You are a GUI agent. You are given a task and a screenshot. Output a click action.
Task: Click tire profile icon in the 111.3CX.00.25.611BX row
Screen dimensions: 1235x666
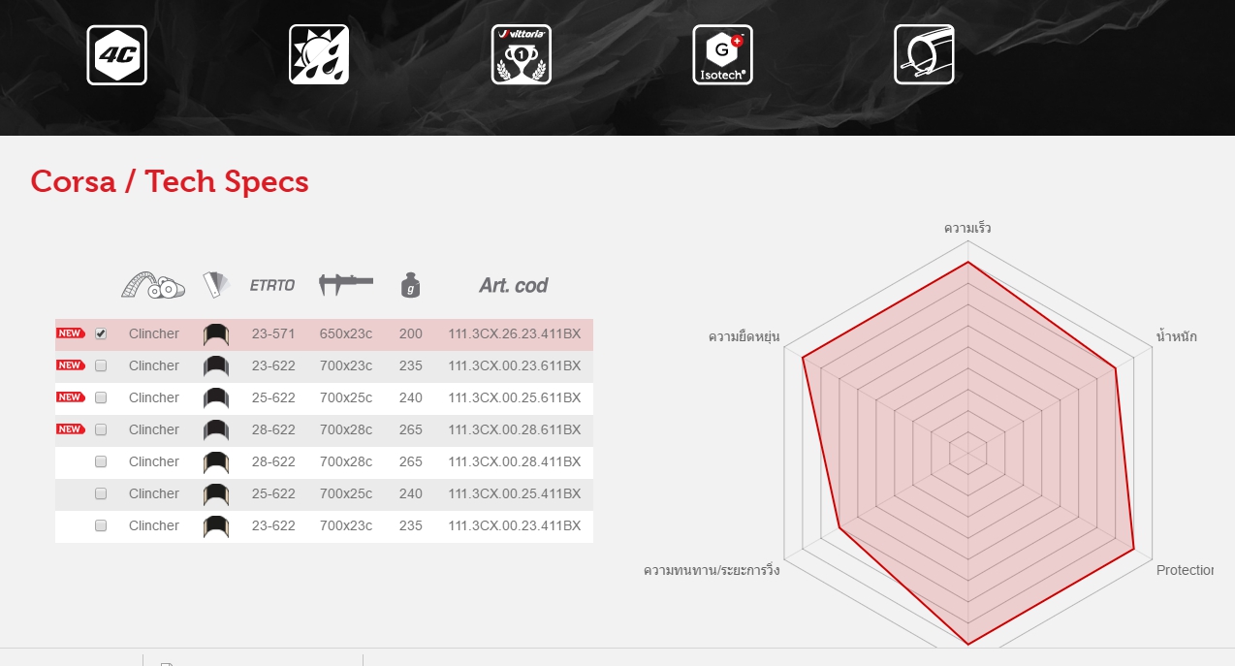pos(216,398)
